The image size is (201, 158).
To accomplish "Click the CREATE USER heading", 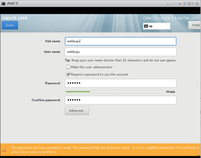I will point(14,18).
